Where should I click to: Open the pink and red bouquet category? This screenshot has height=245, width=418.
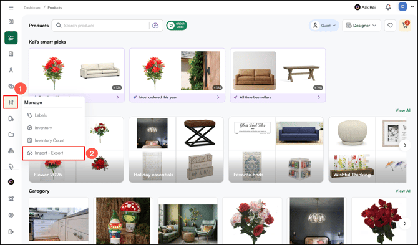pos(252,221)
